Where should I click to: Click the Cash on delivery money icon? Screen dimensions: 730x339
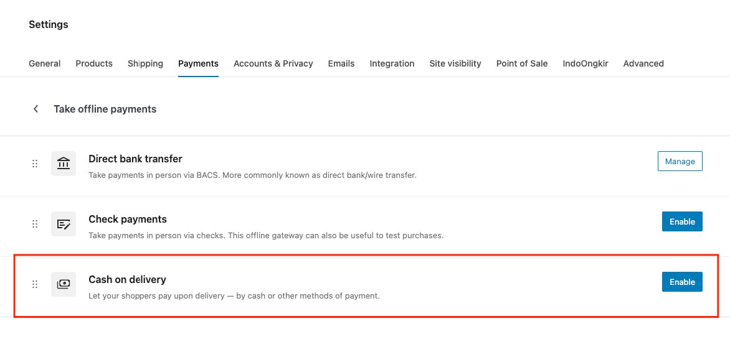pyautogui.click(x=63, y=284)
